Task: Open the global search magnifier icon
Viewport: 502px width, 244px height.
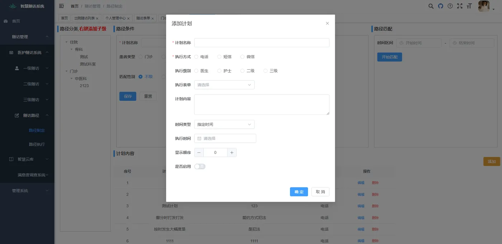Action: coord(431,6)
